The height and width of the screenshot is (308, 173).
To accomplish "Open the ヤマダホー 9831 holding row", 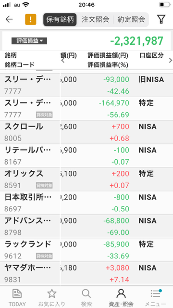I will (86, 274).
